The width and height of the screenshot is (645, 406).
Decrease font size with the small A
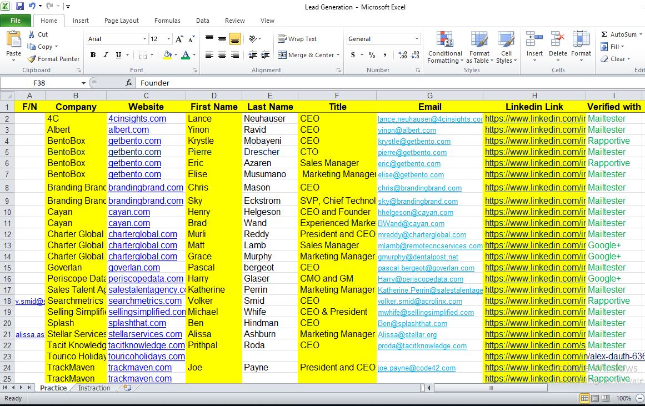(x=191, y=39)
